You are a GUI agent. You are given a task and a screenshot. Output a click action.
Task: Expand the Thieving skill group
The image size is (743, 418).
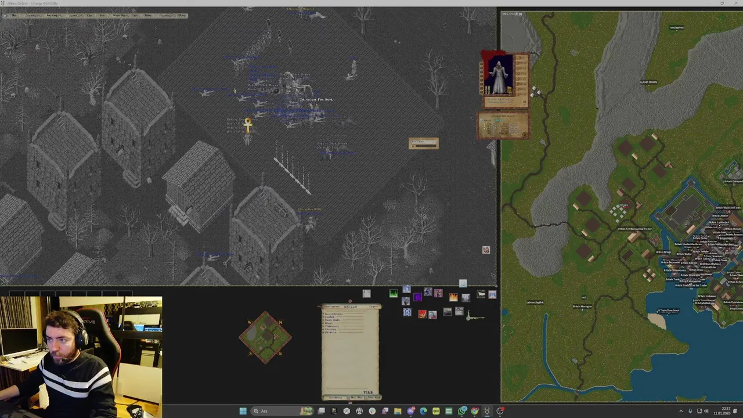(x=323, y=329)
